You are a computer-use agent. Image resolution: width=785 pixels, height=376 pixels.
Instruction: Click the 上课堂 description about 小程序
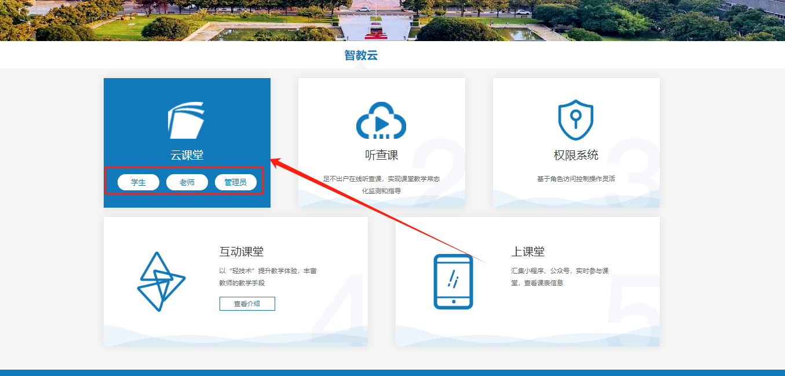[x=560, y=277]
